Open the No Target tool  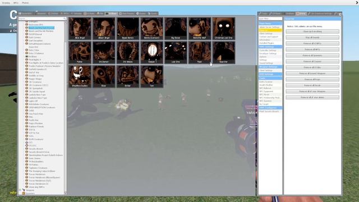[270, 104]
